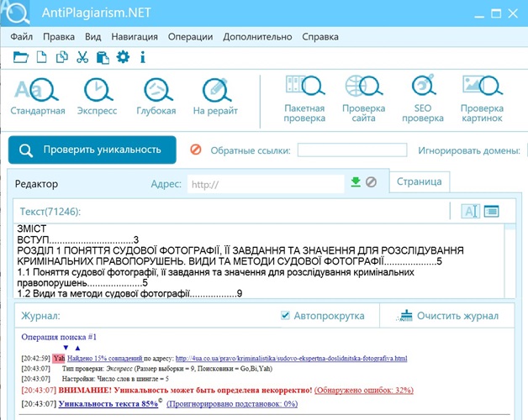Open settings with the gear icon
Screen dimensions: 528x420
click(123, 57)
